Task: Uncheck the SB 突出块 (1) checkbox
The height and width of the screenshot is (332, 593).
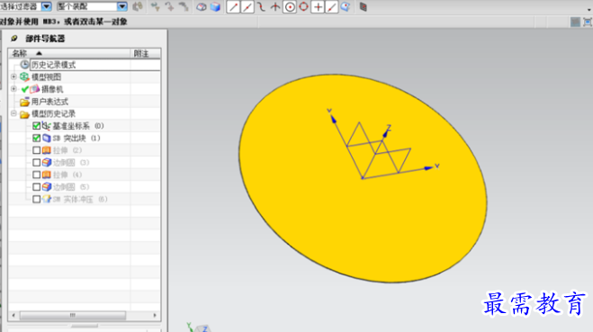Action: (x=36, y=138)
